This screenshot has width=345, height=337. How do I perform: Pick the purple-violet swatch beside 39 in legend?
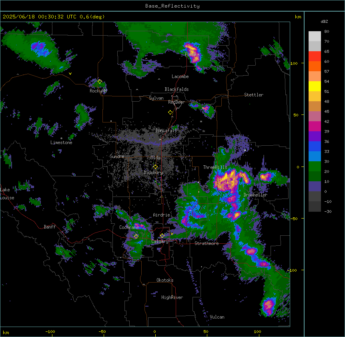click(x=315, y=136)
